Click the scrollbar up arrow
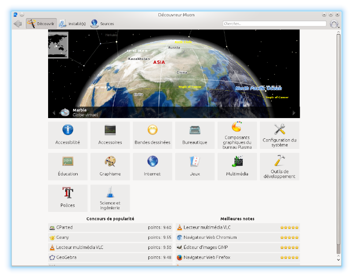The width and height of the screenshot is (353, 278). (x=338, y=32)
